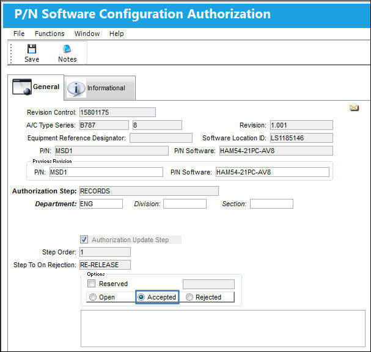
Task: Click the Division input field
Action: click(185, 204)
